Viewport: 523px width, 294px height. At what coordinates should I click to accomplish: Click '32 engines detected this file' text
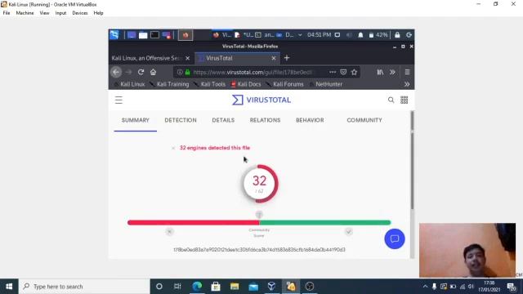tap(215, 148)
